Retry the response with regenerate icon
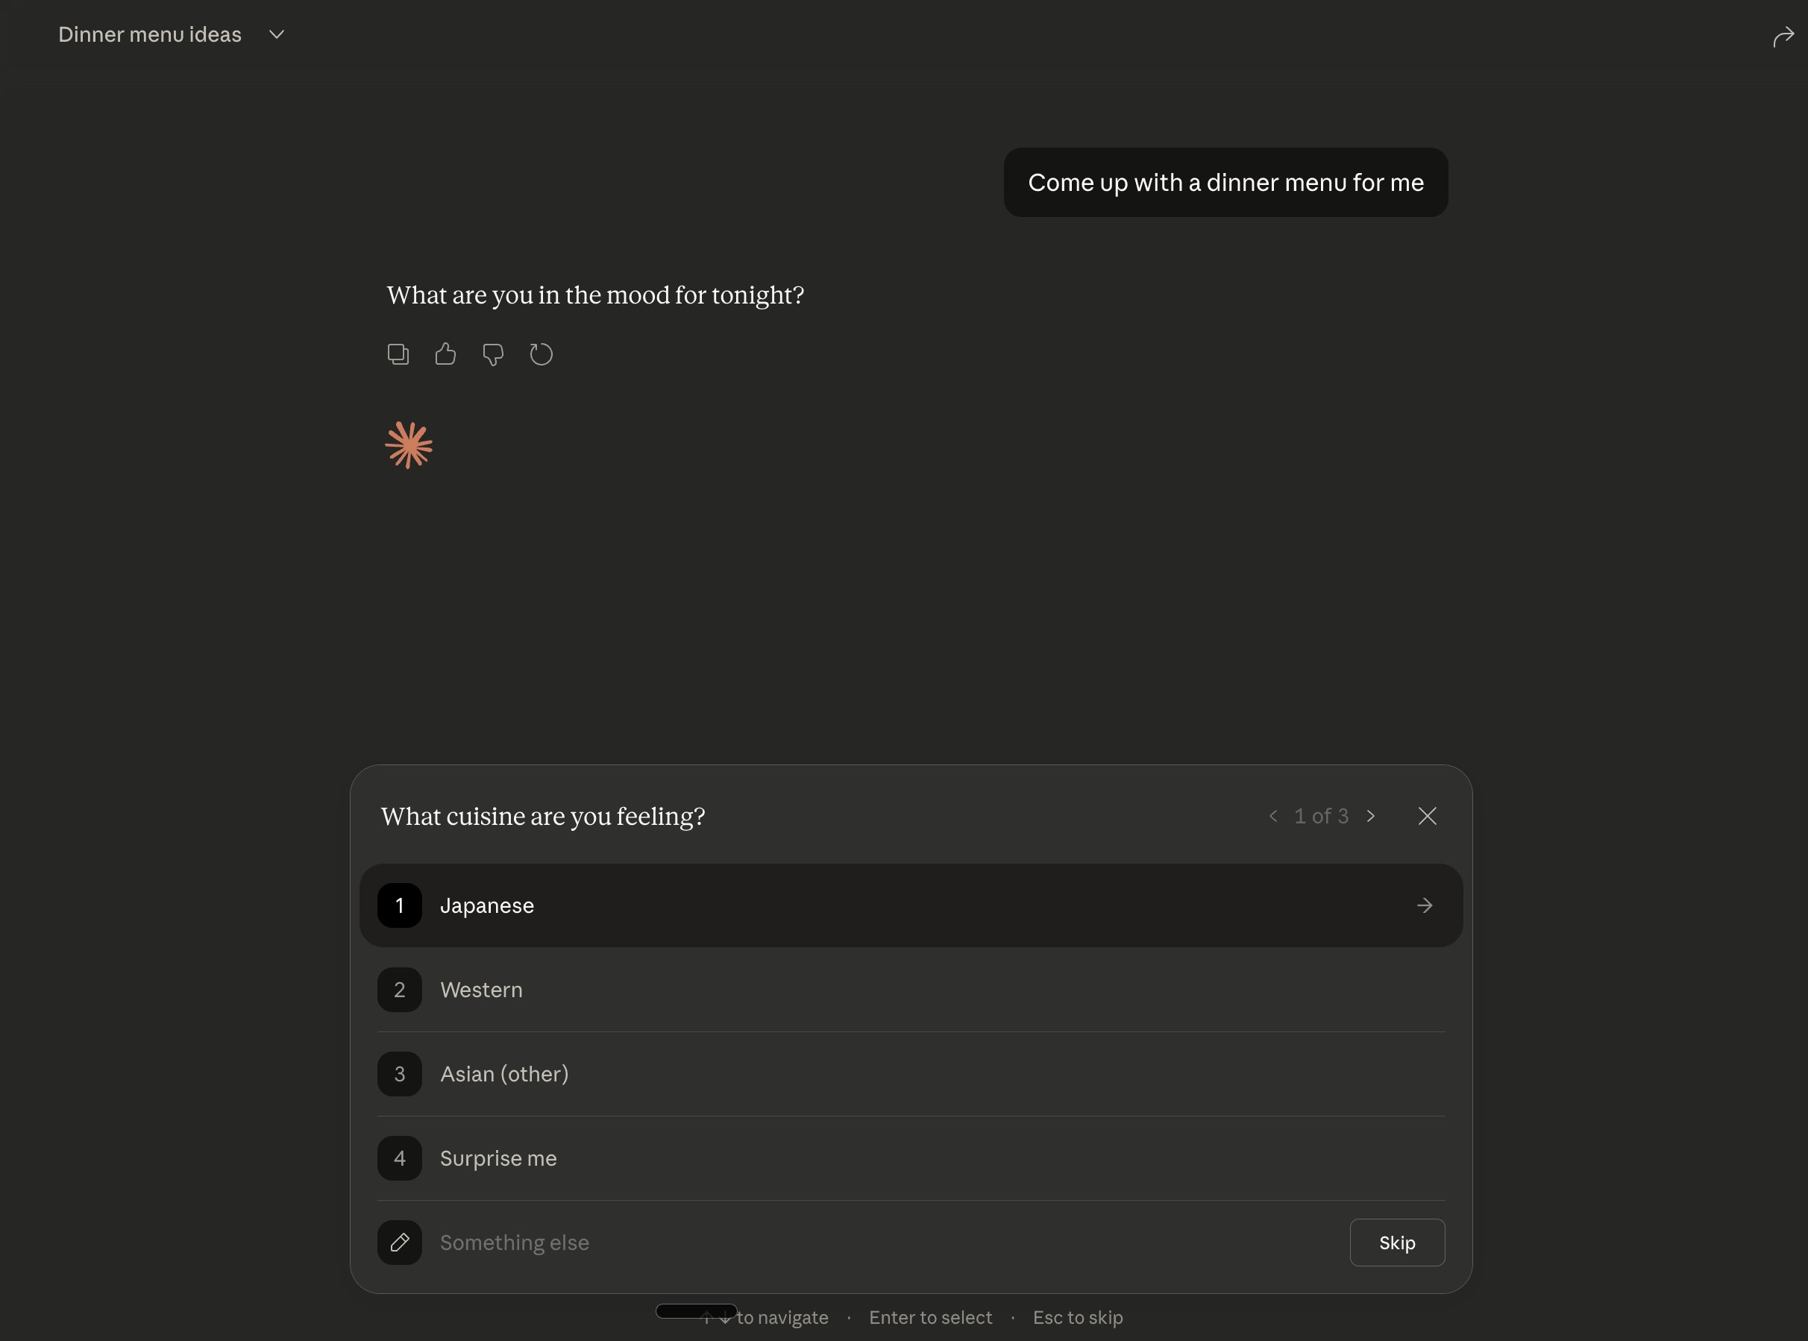The width and height of the screenshot is (1808, 1341). [541, 355]
